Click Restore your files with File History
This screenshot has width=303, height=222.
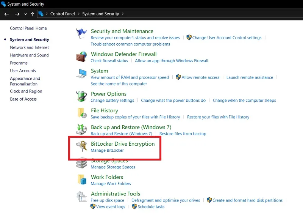point(218,117)
